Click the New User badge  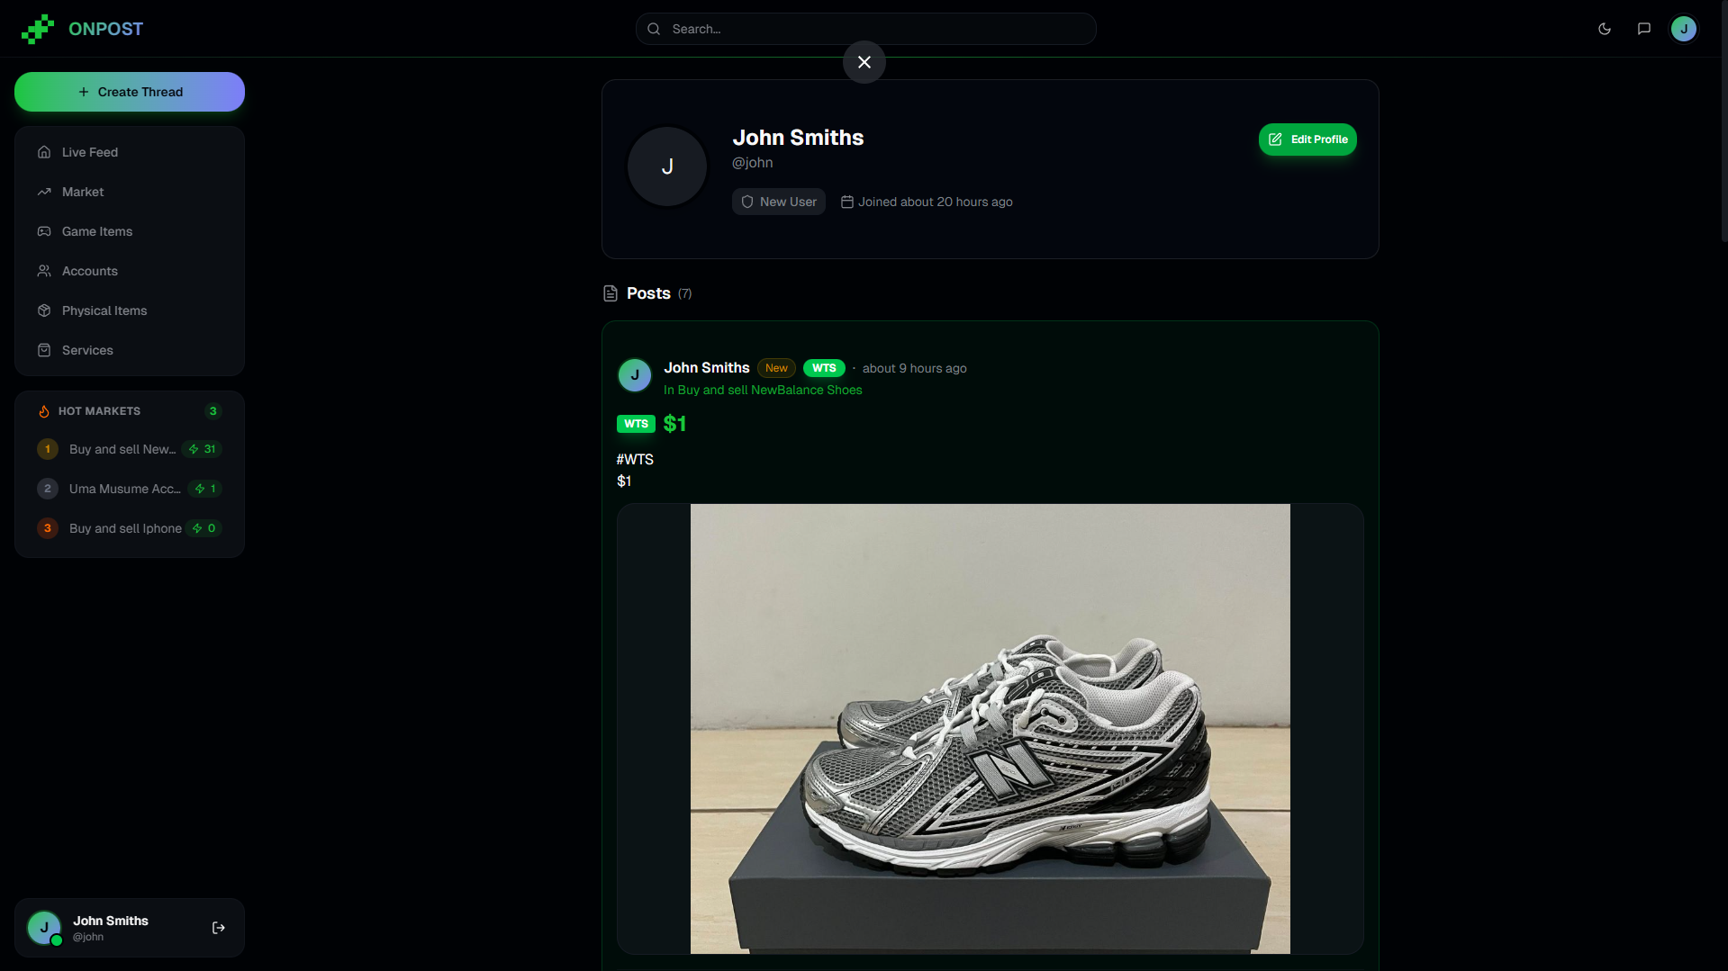click(x=779, y=202)
